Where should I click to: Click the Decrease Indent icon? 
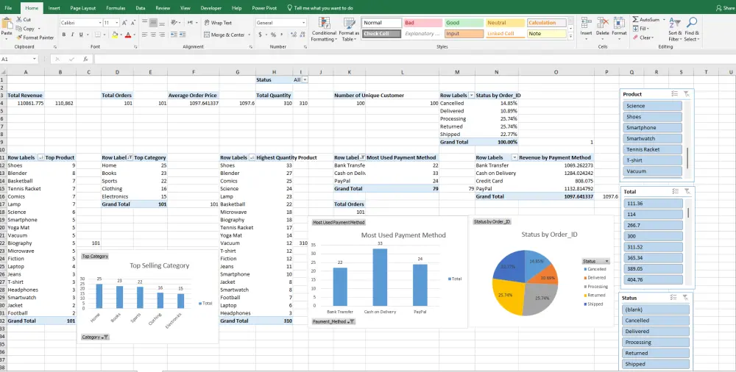(x=174, y=35)
